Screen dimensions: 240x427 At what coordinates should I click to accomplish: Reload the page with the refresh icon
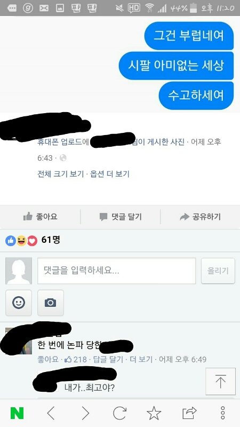click(119, 413)
